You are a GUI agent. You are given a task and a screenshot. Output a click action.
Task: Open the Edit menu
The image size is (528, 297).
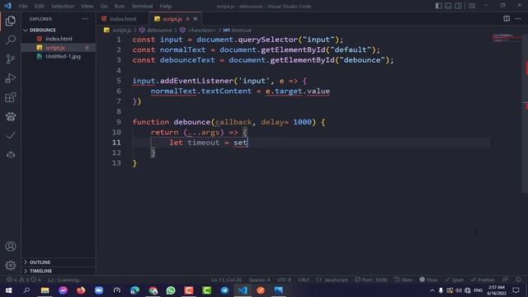click(39, 6)
